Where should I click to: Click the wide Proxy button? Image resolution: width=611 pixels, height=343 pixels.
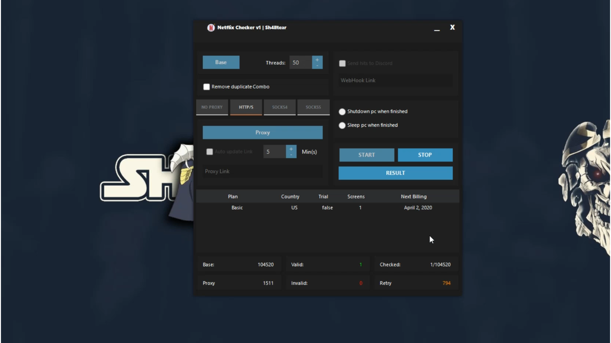pyautogui.click(x=263, y=132)
